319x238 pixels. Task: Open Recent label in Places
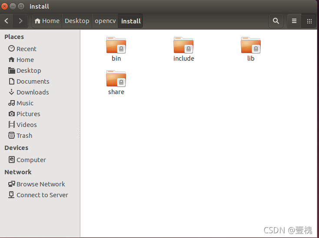(27, 49)
